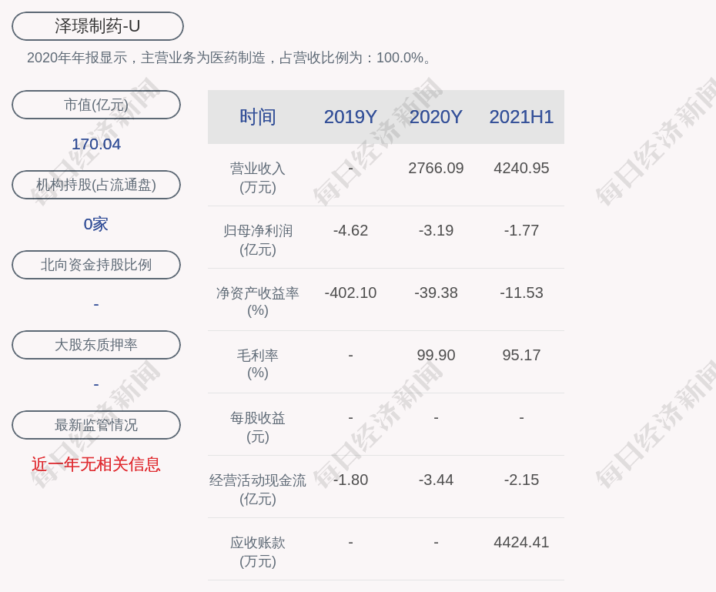Screen dimensions: 716x592
Task: Select the ROE value -11.53
Action: tap(521, 293)
